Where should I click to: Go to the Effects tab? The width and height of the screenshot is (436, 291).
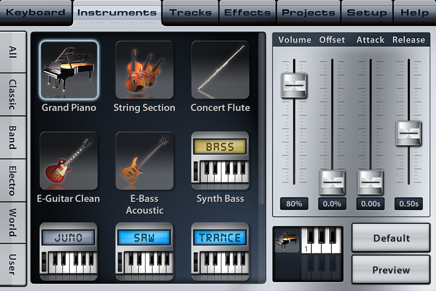[x=248, y=13]
